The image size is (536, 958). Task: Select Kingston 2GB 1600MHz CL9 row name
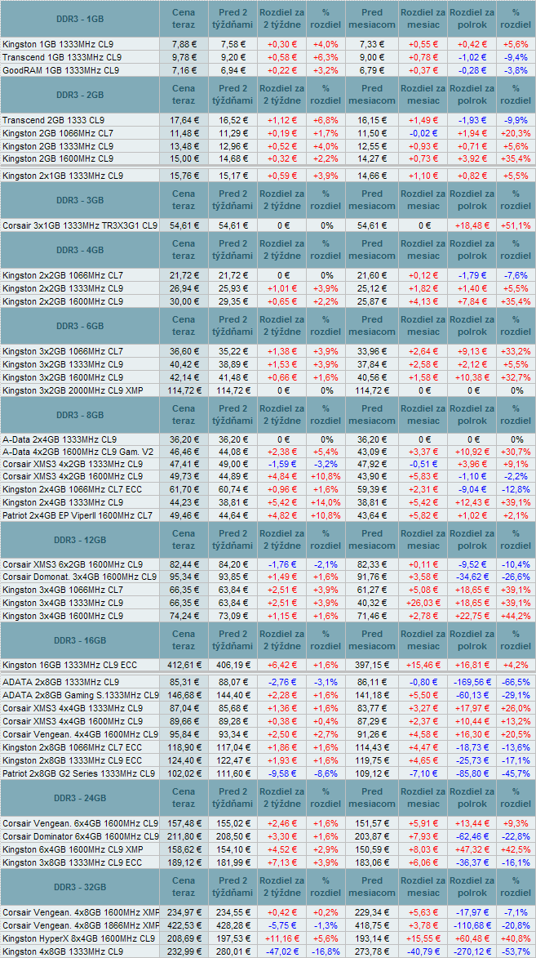[58, 159]
